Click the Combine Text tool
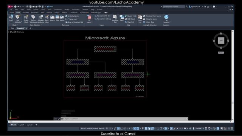 (x=115, y=19)
